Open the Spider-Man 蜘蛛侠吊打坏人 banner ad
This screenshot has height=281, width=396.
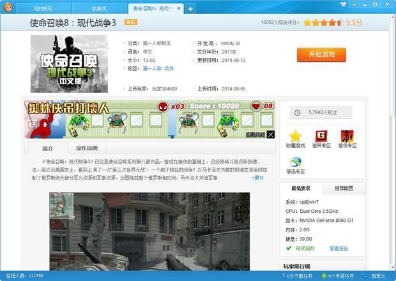coord(149,119)
